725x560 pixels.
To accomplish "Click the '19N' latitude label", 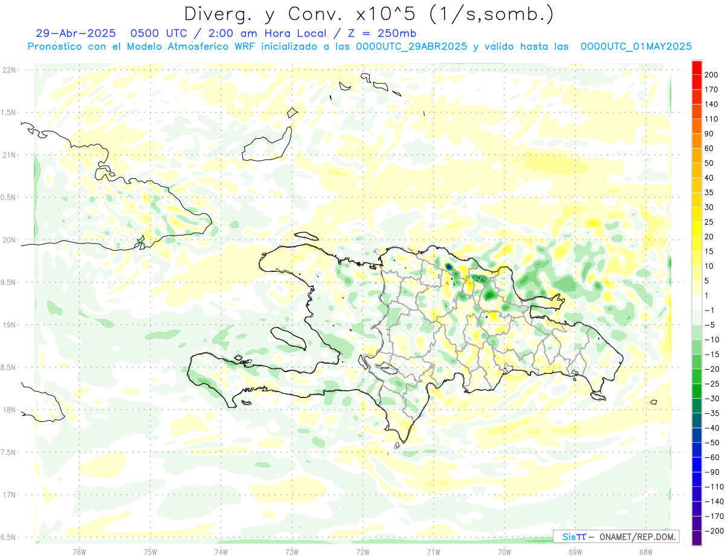I will (8, 325).
